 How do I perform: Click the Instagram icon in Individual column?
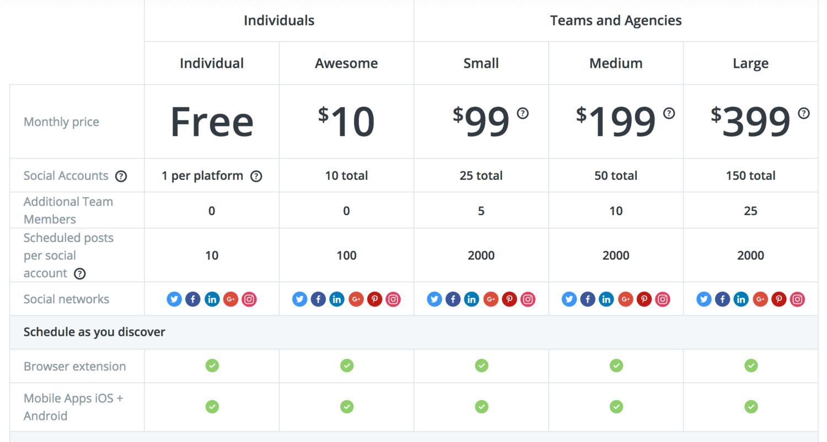(249, 299)
